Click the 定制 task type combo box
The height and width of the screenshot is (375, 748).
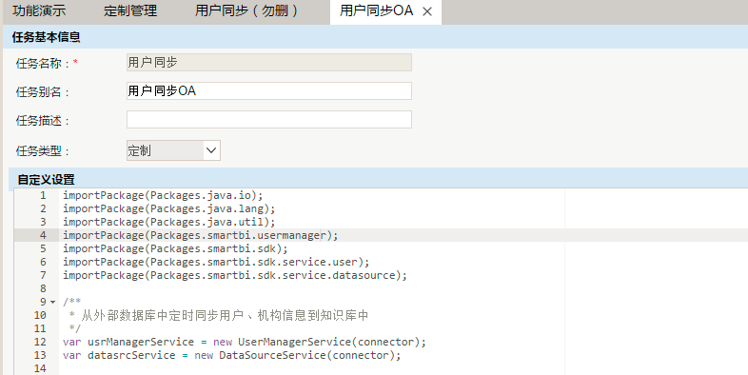pyautogui.click(x=173, y=150)
